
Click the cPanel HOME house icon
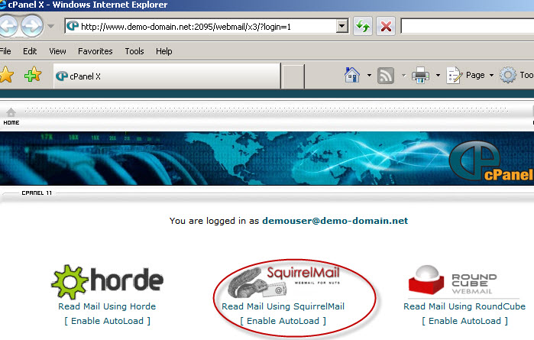(11, 112)
